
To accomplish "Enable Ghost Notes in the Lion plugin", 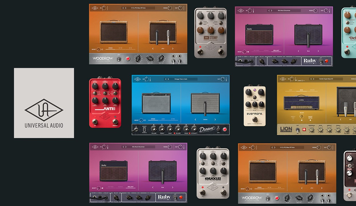I will pos(310,120).
